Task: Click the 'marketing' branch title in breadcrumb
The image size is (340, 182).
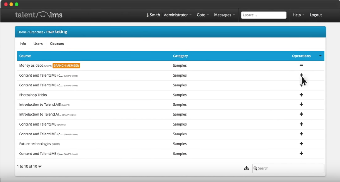Action: pos(57,32)
